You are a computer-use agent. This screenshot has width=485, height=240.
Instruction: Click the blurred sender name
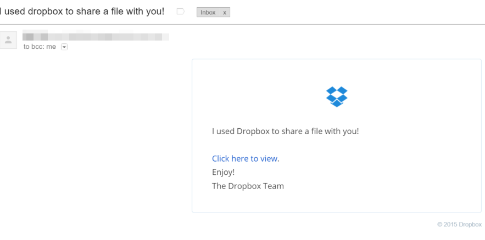96,35
